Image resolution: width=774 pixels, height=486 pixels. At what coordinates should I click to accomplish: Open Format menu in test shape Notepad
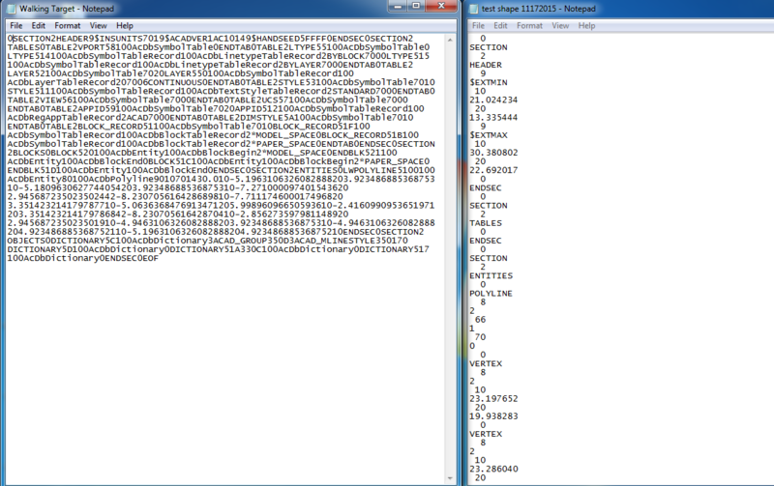(x=529, y=26)
